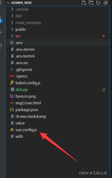Click the New File icon in explorer header
Image resolution: width=112 pixels, height=178 pixels.
tap(84, 3)
